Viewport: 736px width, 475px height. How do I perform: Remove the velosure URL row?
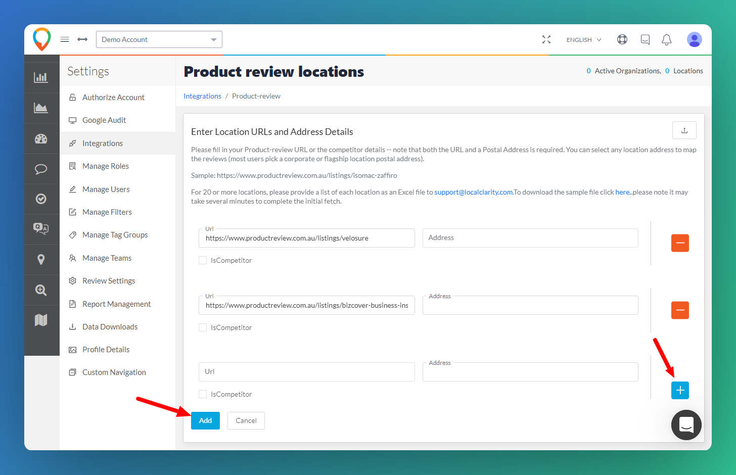pos(680,243)
